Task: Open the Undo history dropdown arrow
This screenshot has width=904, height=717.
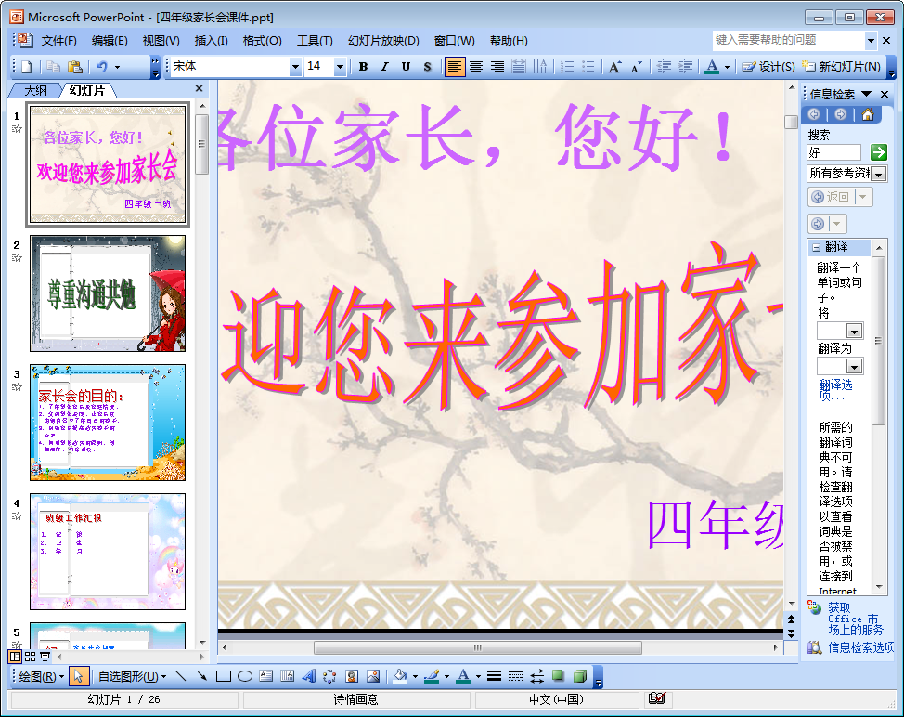Action: click(117, 67)
